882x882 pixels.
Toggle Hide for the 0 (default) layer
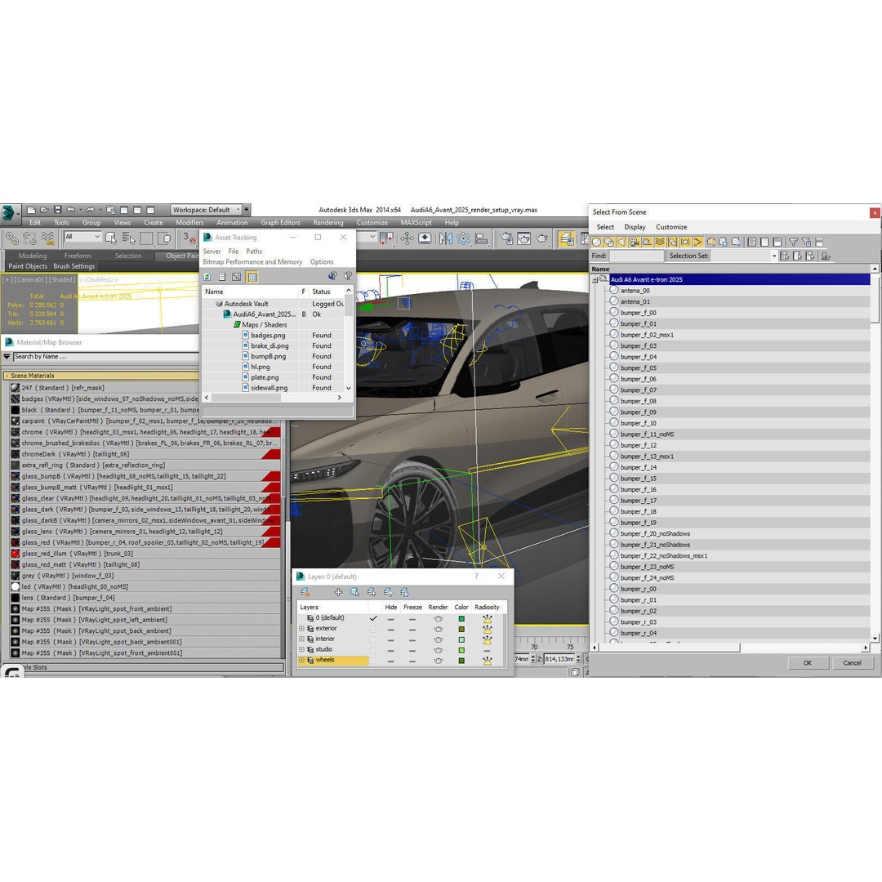click(391, 619)
